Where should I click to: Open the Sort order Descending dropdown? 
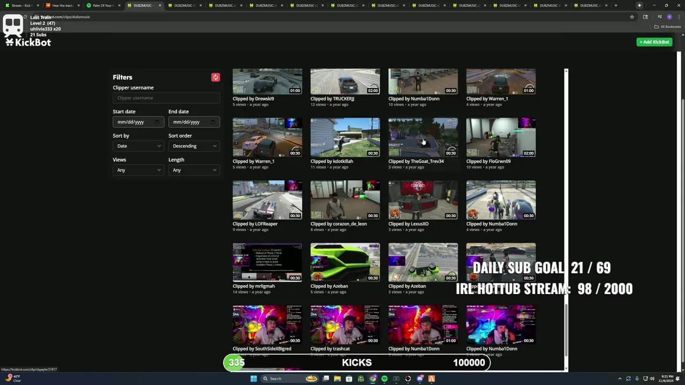(194, 146)
